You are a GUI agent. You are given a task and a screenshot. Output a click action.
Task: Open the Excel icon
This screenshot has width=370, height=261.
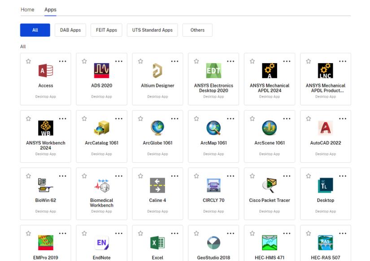(157, 243)
